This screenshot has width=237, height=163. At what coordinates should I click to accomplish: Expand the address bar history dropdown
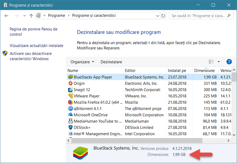pyautogui.click(x=158, y=16)
